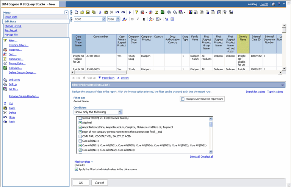This screenshot has width=291, height=187.
Task: Click the Open folder toolbar icon
Action: coord(82,12)
